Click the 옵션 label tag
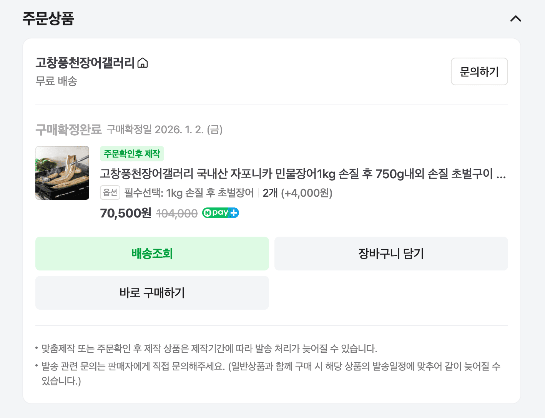This screenshot has height=418, width=545. tap(110, 193)
